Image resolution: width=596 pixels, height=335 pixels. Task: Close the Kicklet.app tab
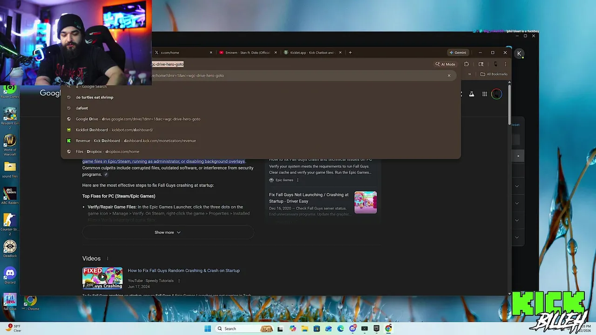(x=340, y=53)
